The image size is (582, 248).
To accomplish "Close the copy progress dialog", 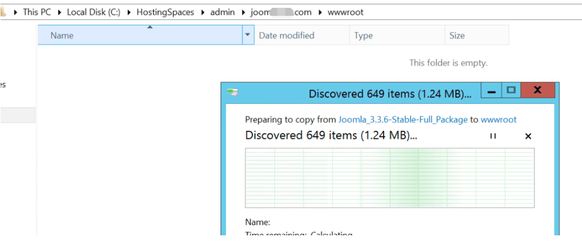I will point(538,90).
